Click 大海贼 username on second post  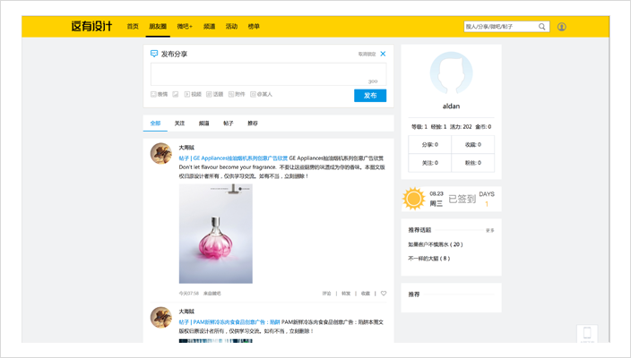(186, 311)
